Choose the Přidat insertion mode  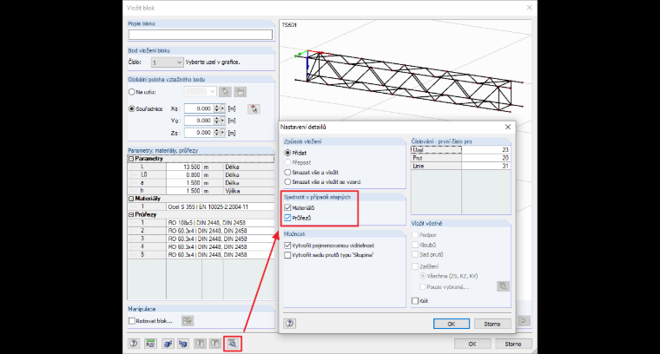287,153
